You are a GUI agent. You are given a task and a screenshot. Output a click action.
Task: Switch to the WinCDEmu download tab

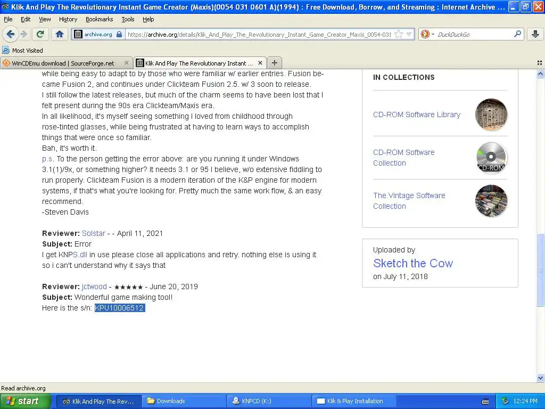[x=63, y=63]
